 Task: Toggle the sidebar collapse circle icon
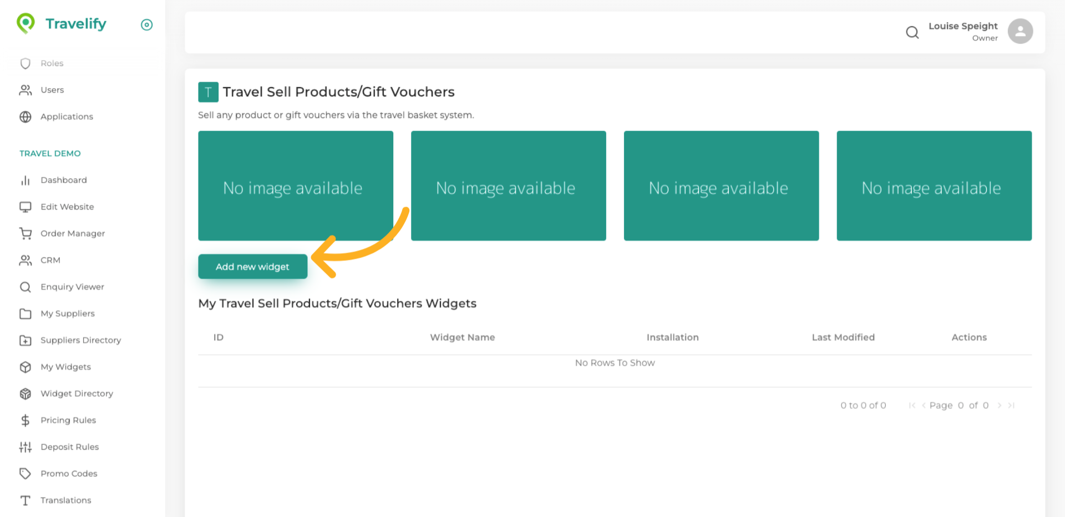tap(146, 24)
